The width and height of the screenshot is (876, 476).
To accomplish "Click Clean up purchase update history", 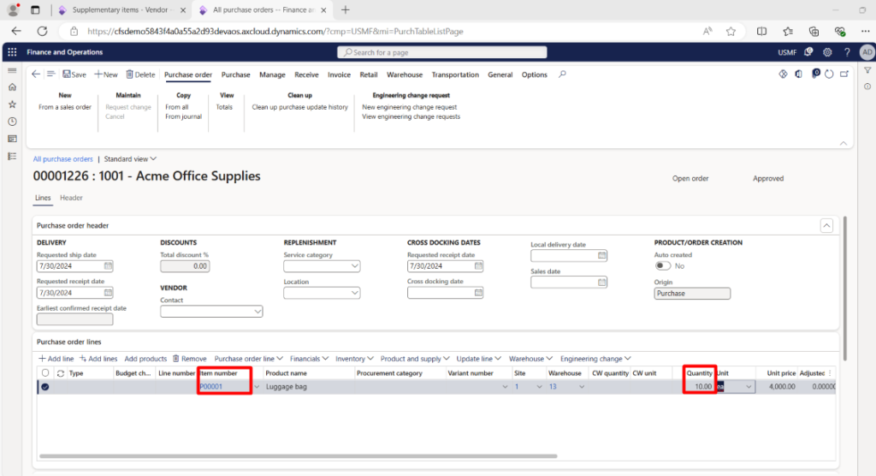I will [299, 107].
